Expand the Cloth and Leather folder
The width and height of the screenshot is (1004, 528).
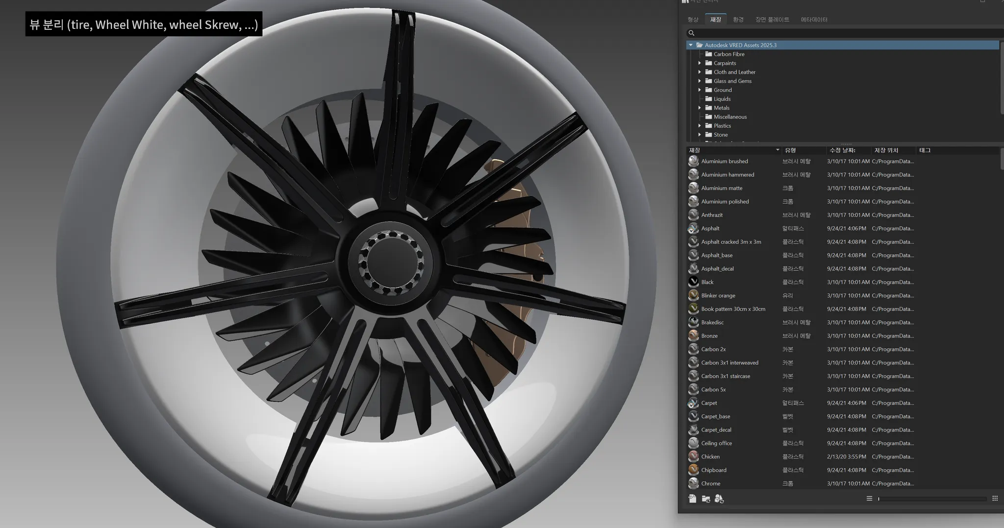(x=700, y=72)
